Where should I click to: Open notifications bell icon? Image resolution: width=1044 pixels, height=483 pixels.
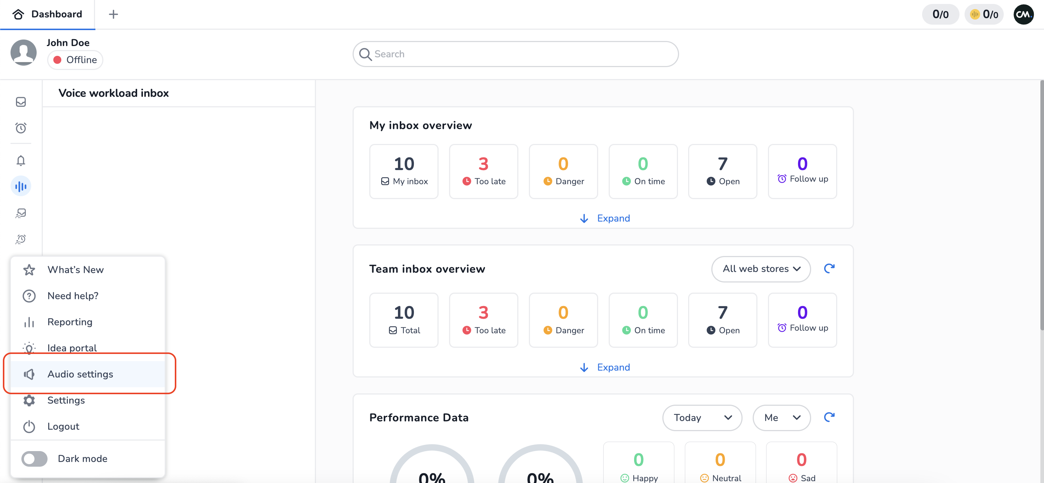[21, 161]
